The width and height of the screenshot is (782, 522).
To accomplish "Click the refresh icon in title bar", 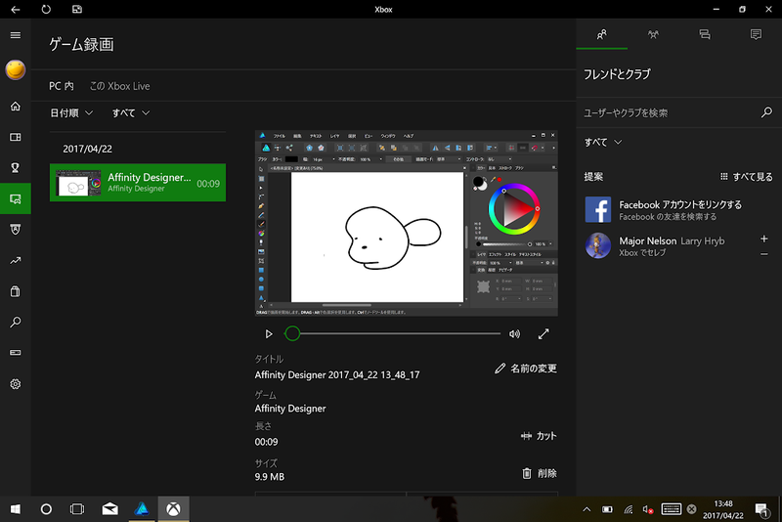I will (x=46, y=9).
